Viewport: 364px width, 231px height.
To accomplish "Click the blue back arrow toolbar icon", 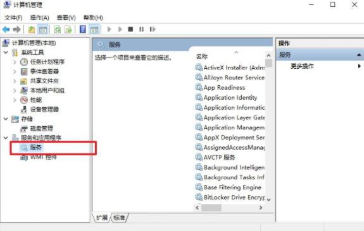I will click(6, 30).
